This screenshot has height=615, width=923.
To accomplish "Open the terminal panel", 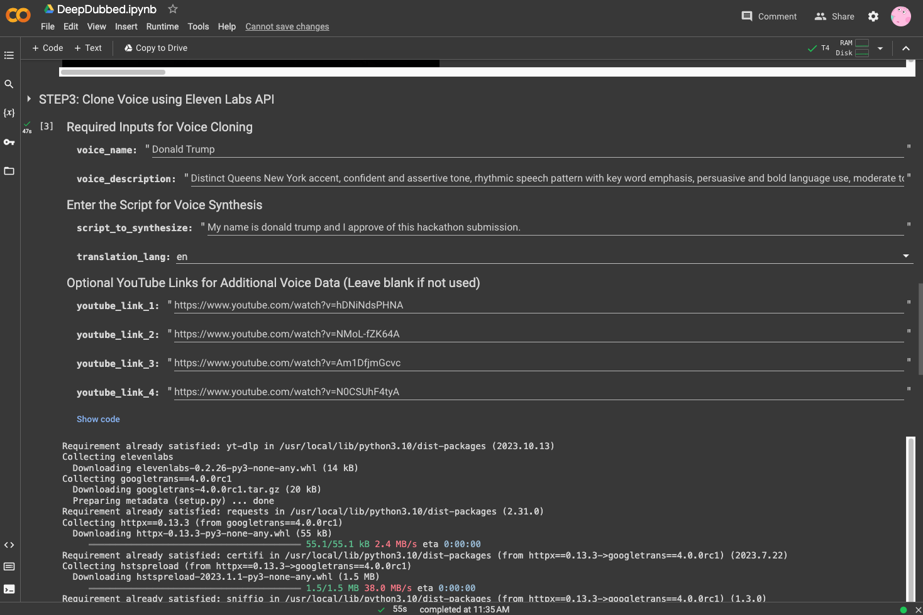I will [x=9, y=589].
